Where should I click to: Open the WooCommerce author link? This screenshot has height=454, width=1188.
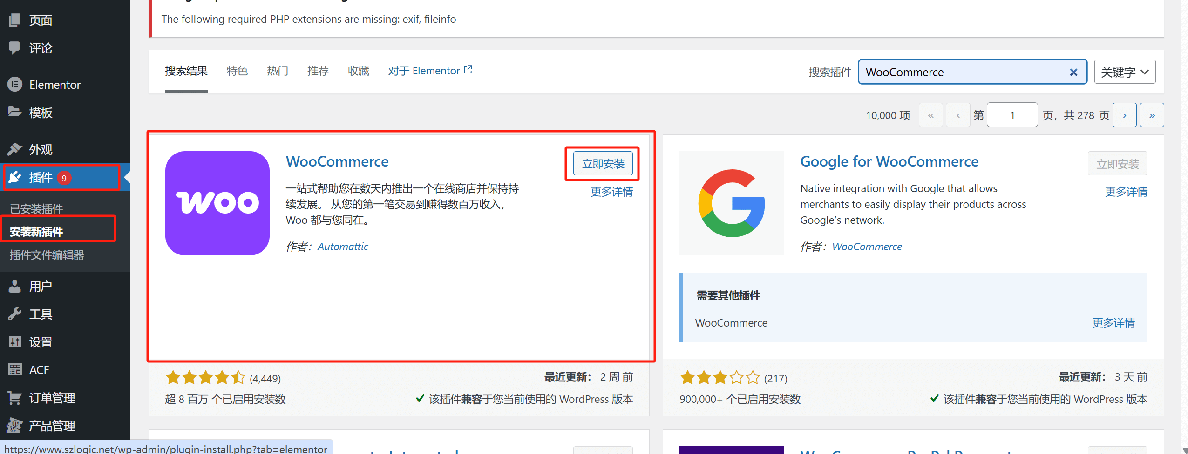coord(867,247)
